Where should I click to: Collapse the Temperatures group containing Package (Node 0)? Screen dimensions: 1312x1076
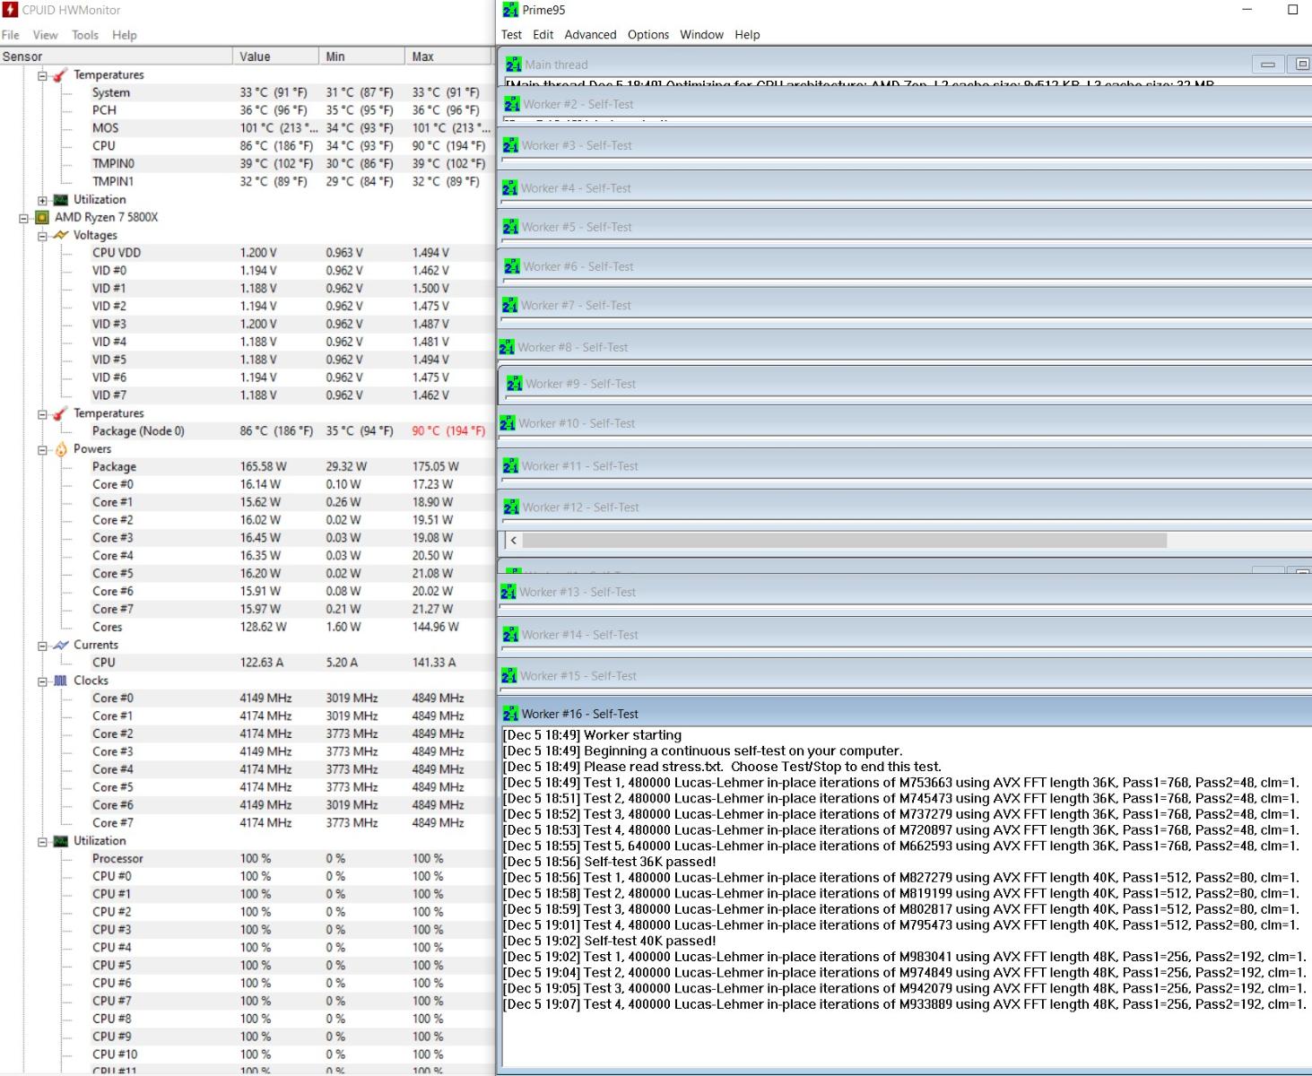tap(42, 414)
